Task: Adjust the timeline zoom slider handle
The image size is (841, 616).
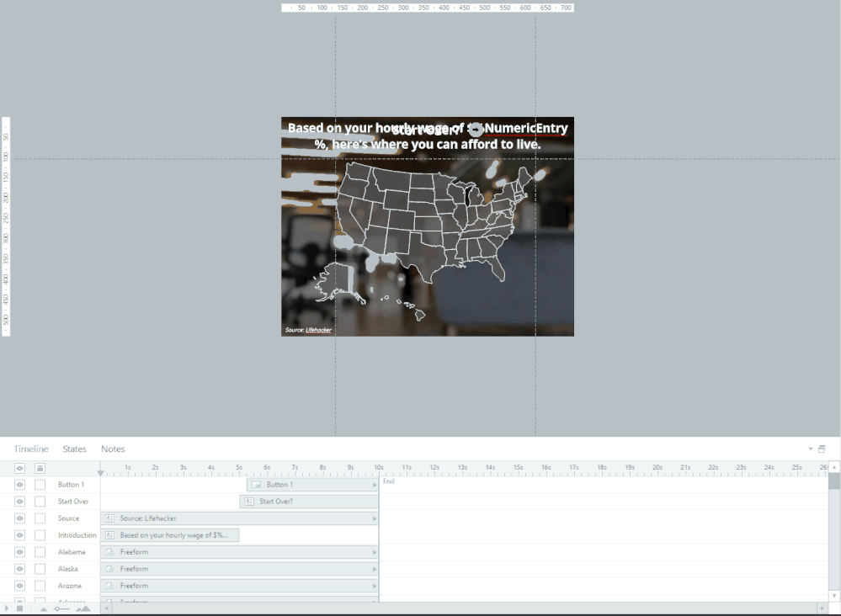Action: click(x=57, y=608)
